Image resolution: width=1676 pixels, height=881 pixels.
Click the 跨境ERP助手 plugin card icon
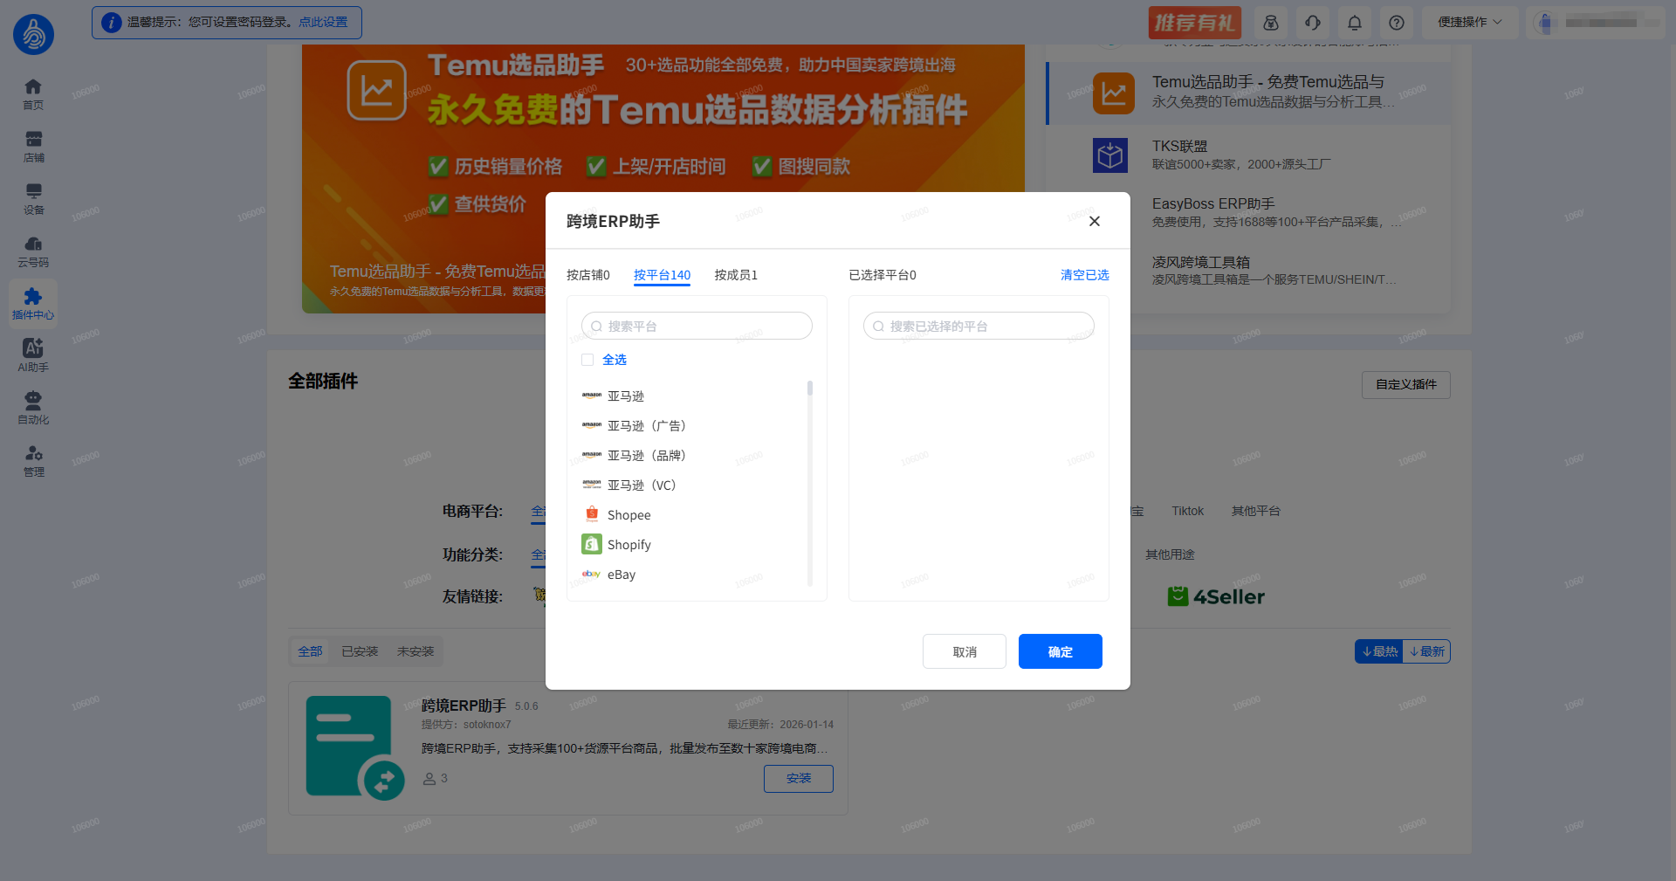click(354, 747)
